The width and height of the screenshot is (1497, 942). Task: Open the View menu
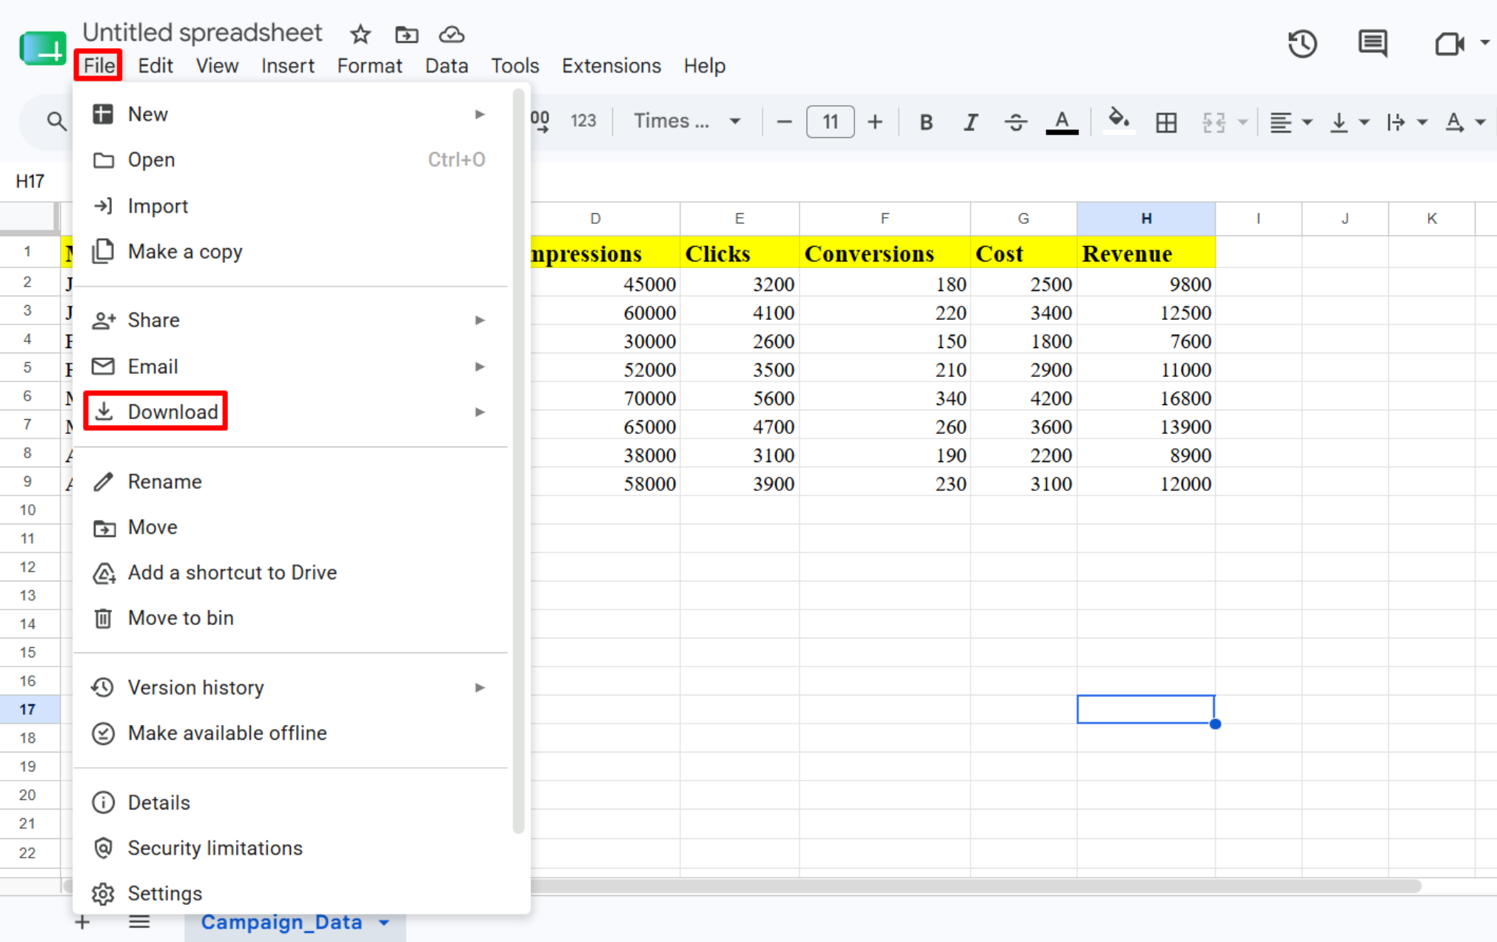(217, 66)
